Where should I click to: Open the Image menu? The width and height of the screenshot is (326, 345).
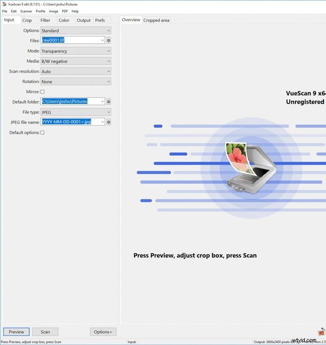click(53, 11)
